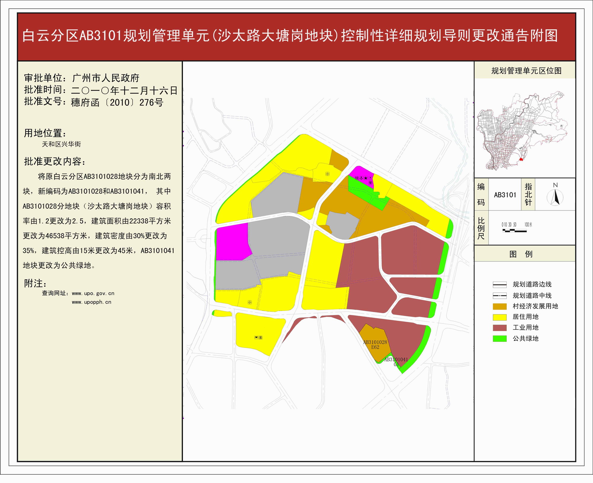Click the north arrow compass symbol
Viewport: 593px width, 483px height.
tap(555, 197)
